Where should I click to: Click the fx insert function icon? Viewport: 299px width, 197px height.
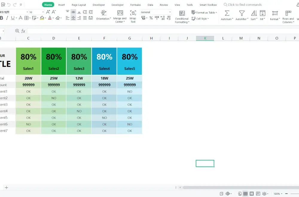coord(23,31)
